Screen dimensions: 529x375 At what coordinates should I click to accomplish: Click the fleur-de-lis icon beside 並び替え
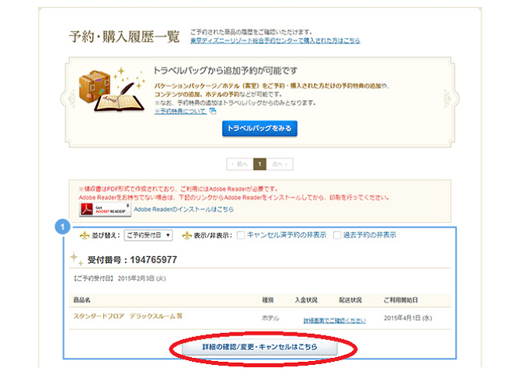[85, 235]
